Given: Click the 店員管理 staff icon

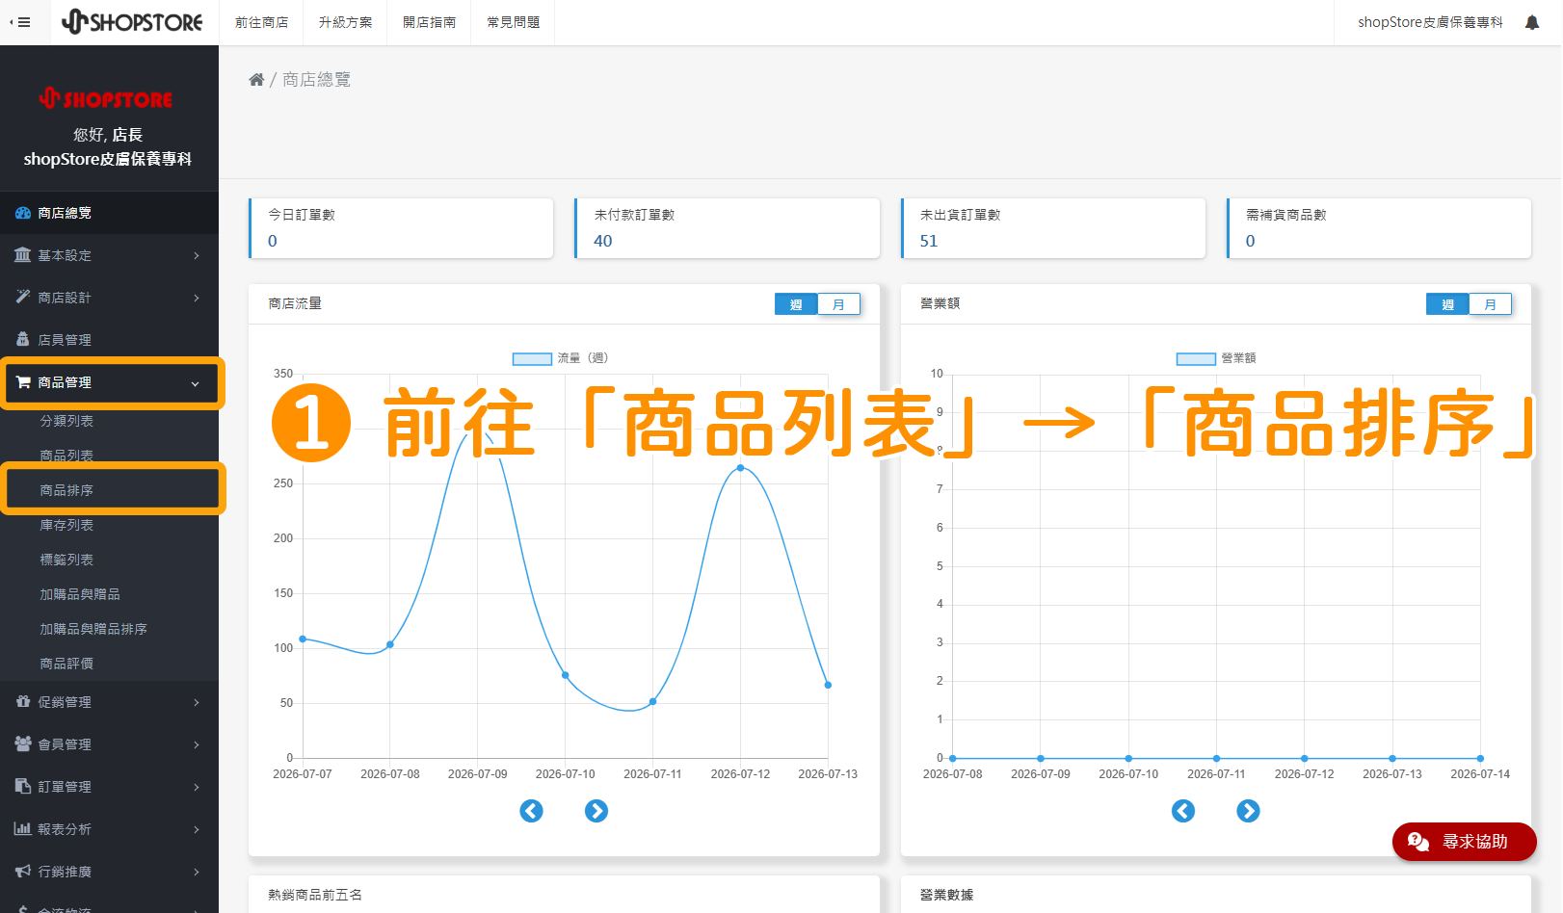Looking at the screenshot, I should tap(23, 340).
